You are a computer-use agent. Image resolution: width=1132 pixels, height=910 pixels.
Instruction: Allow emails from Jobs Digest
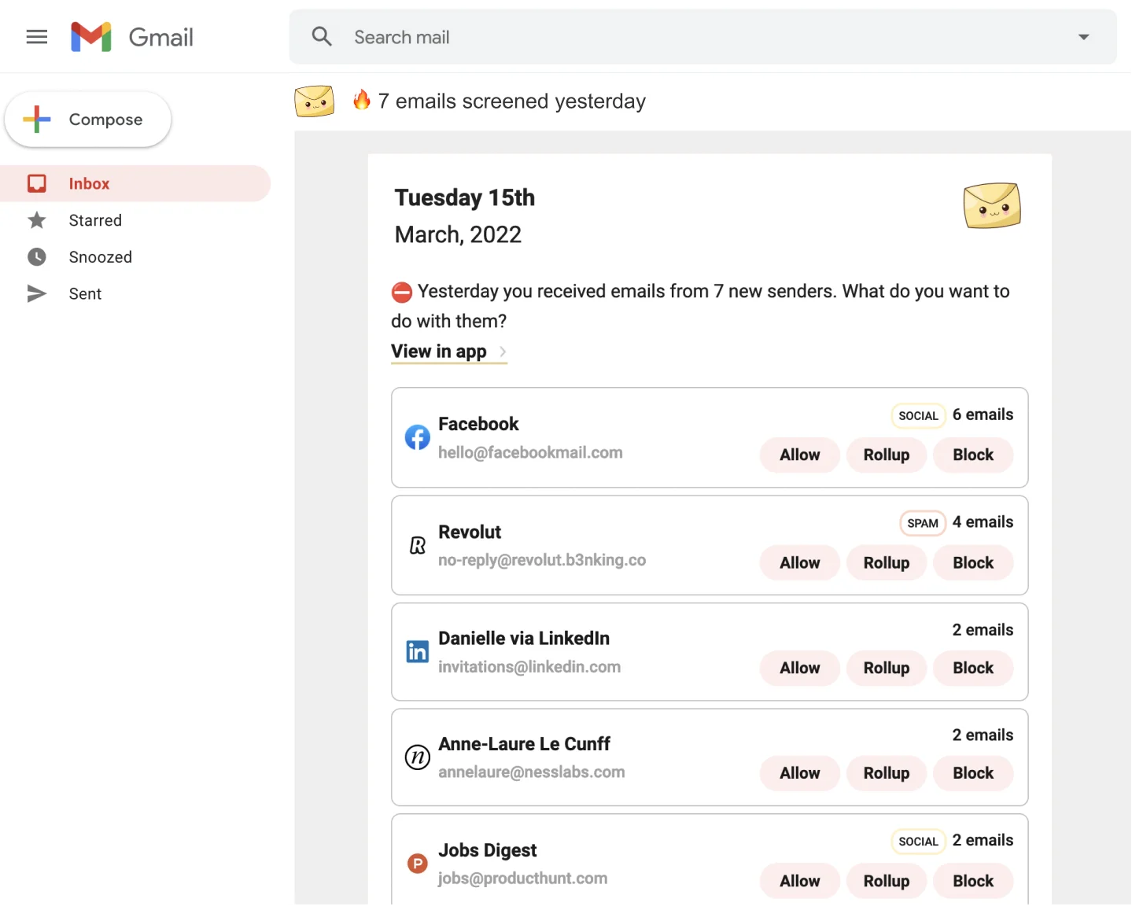[x=799, y=881]
